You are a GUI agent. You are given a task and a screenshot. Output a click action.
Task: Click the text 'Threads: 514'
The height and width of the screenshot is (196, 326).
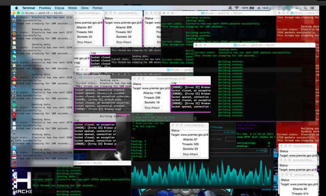[300, 193]
